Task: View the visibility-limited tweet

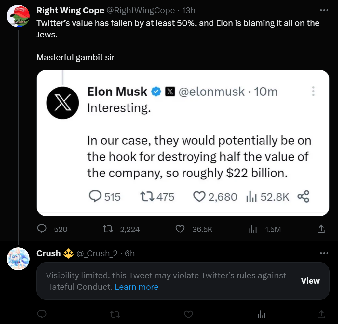Action: (310, 281)
